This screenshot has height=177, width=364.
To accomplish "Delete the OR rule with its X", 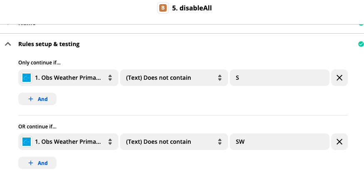I will coord(339,142).
